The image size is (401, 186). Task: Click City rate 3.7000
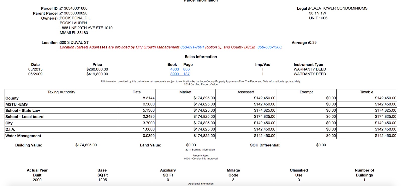(149, 123)
